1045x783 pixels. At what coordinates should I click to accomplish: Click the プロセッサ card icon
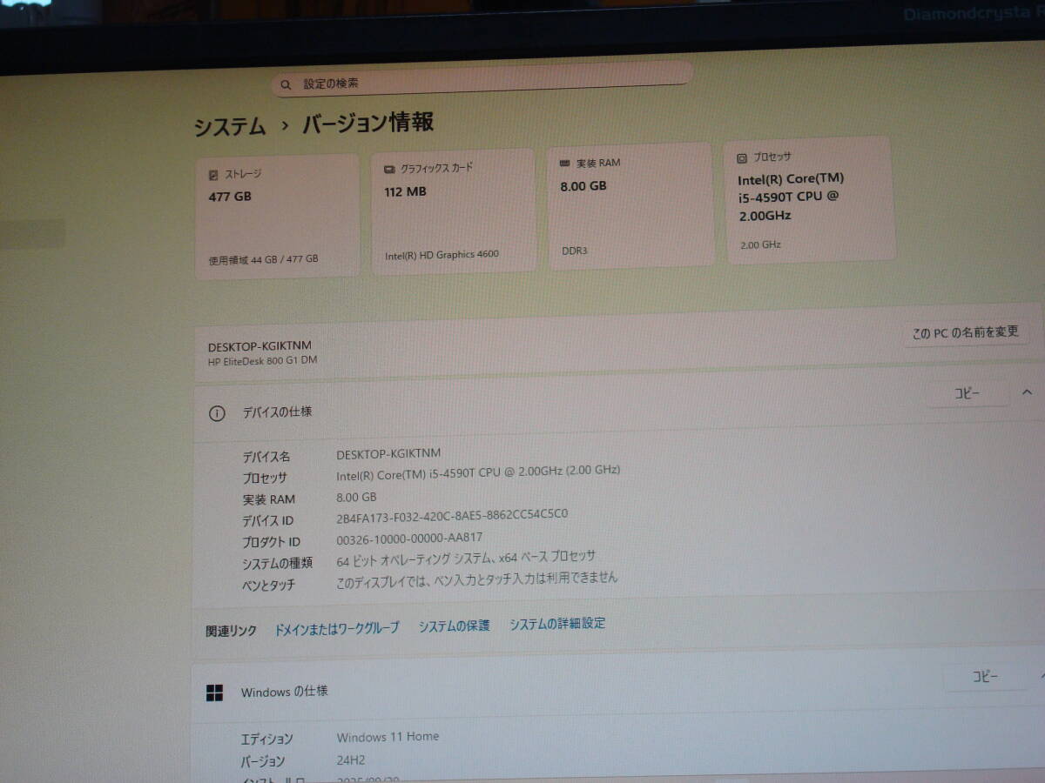tap(742, 158)
